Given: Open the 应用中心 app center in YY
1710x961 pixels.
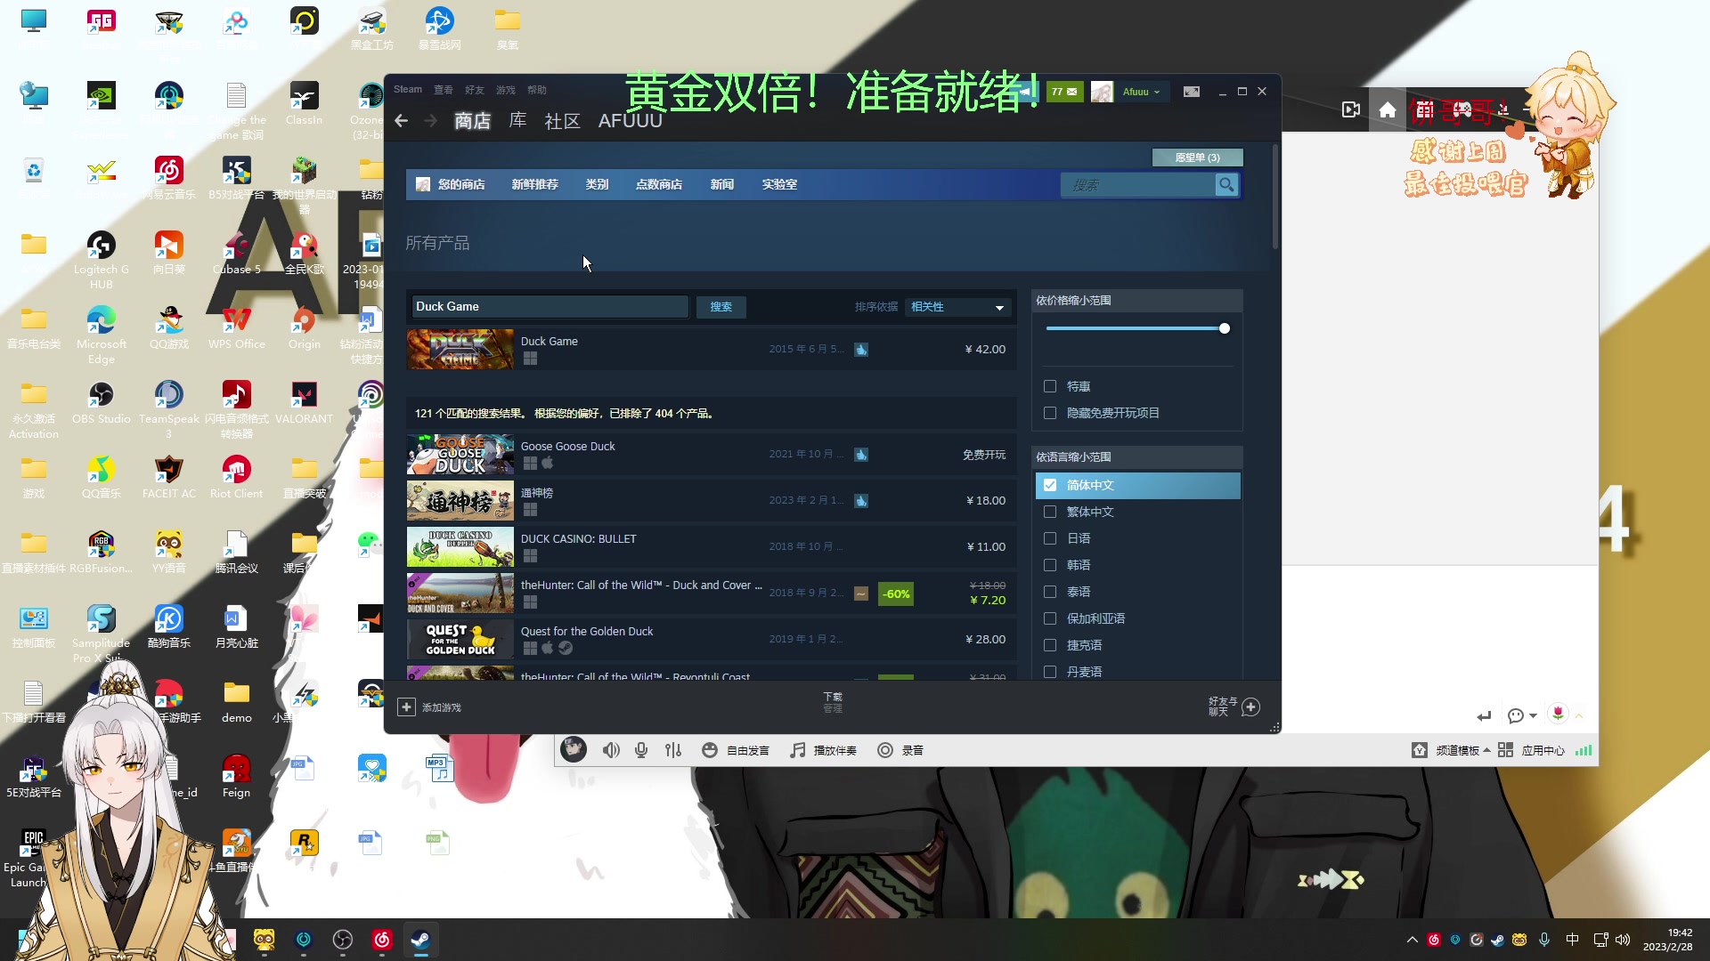Looking at the screenshot, I should tap(1543, 751).
